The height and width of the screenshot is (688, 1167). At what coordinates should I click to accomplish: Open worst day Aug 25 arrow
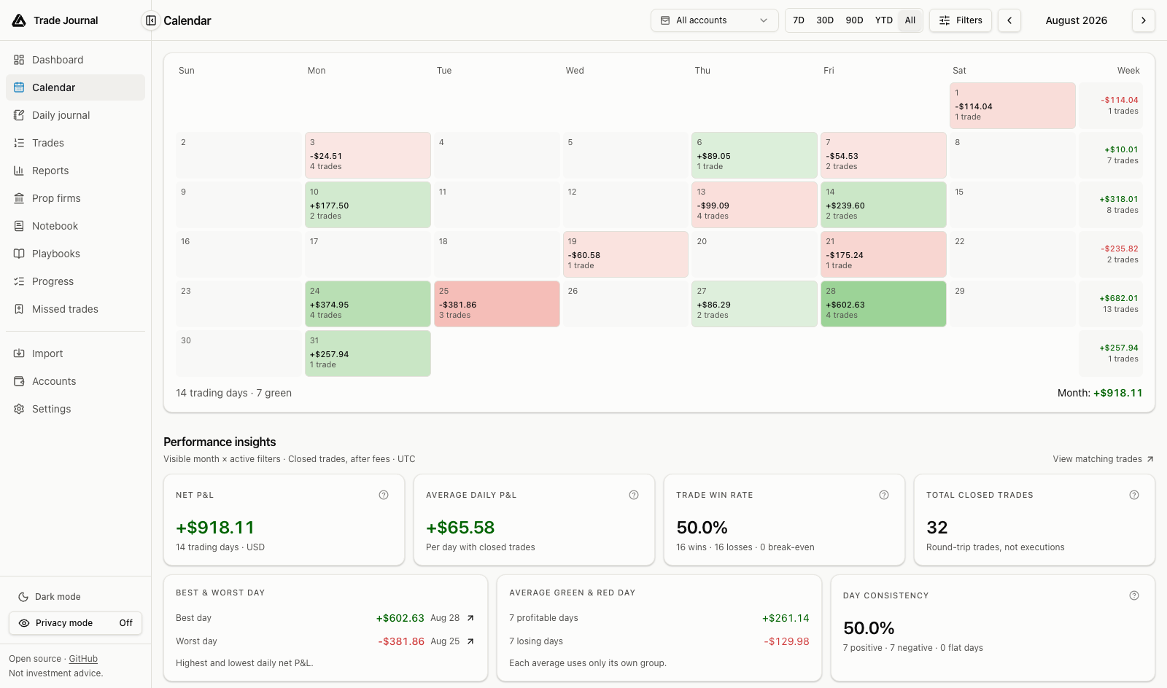[470, 641]
